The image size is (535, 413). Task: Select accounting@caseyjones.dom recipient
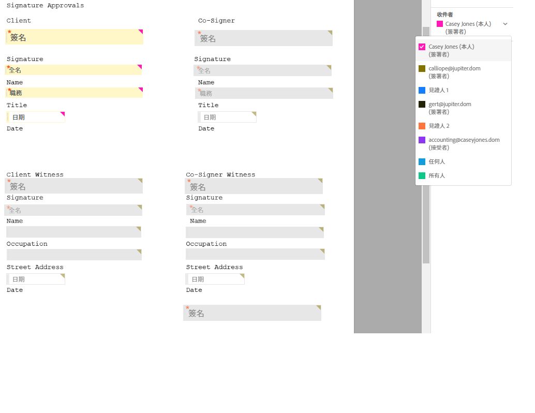(x=464, y=143)
